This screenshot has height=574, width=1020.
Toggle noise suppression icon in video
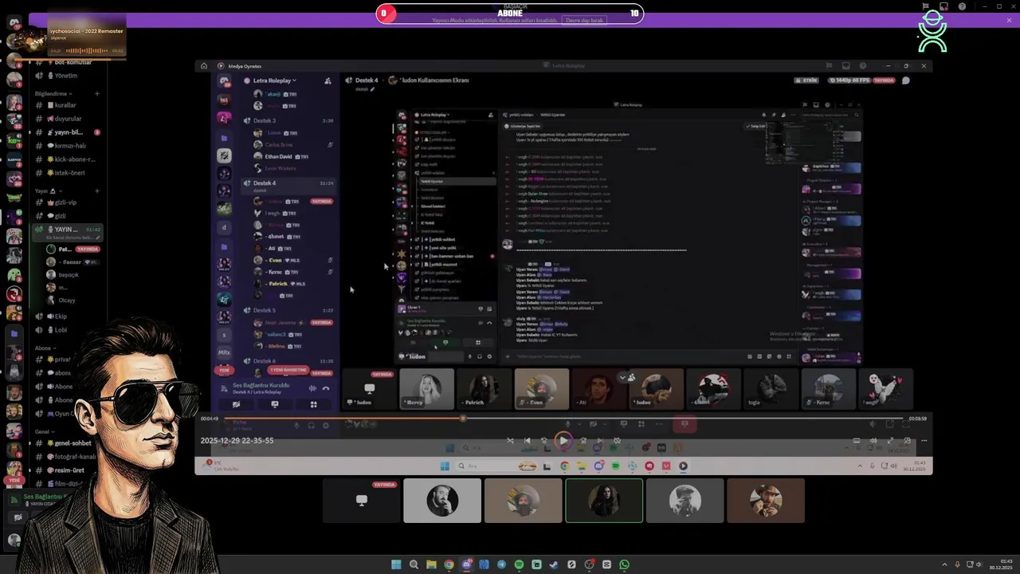[x=312, y=388]
